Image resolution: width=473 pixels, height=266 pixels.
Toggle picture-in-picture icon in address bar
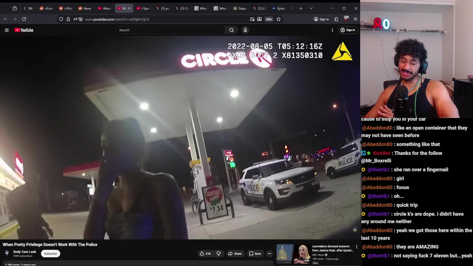pyautogui.click(x=252, y=19)
